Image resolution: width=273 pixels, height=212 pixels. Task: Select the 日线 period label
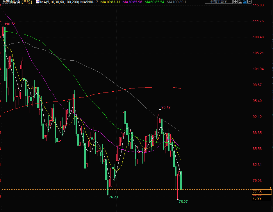[27, 2]
